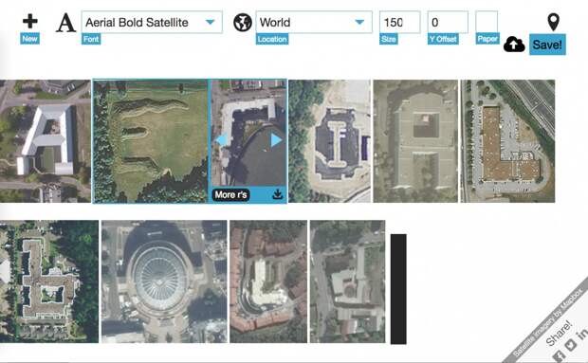
Task: Share on Twitter via corner ribbon icon
Action: [570, 345]
